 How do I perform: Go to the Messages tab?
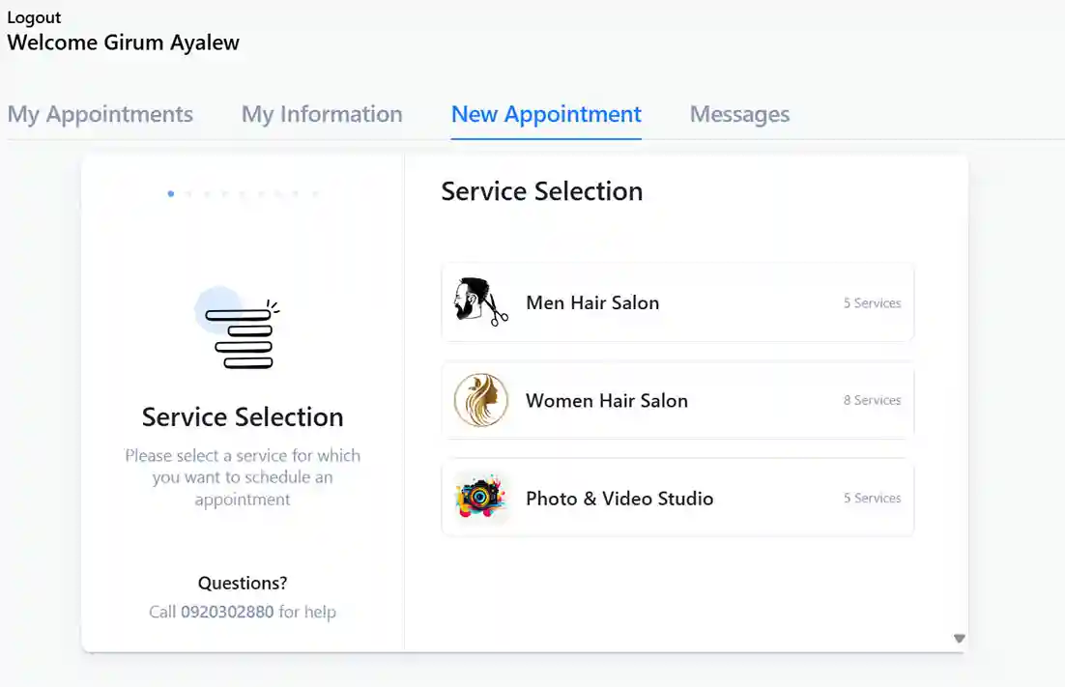(739, 114)
